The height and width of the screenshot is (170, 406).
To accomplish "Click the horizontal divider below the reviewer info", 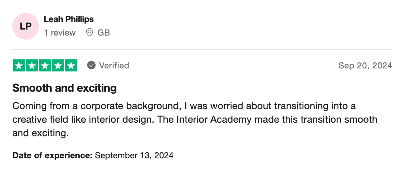I will pyautogui.click(x=202, y=49).
